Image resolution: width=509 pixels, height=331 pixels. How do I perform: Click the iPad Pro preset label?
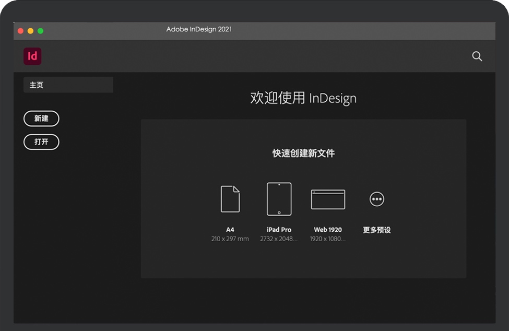[x=279, y=230]
